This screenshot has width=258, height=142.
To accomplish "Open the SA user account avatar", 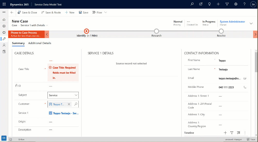I will (x=253, y=4).
